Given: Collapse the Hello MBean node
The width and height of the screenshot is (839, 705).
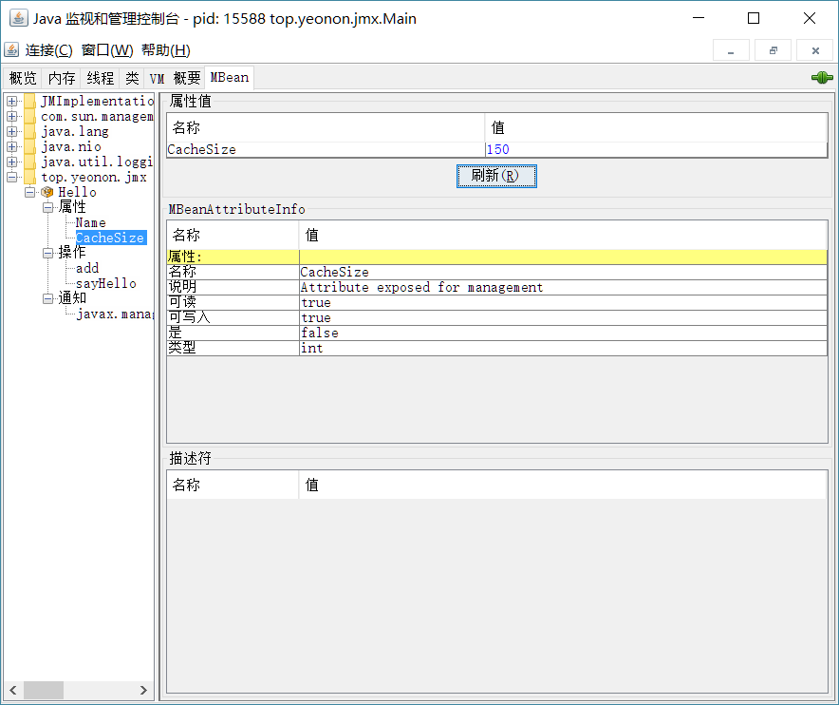Looking at the screenshot, I should (30, 192).
